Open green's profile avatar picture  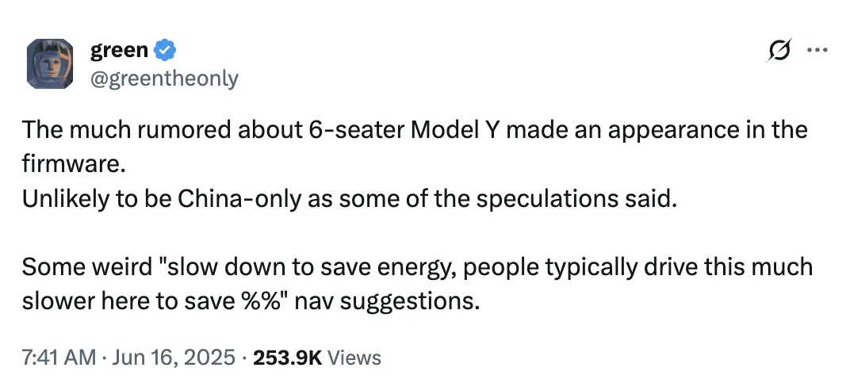(x=50, y=63)
